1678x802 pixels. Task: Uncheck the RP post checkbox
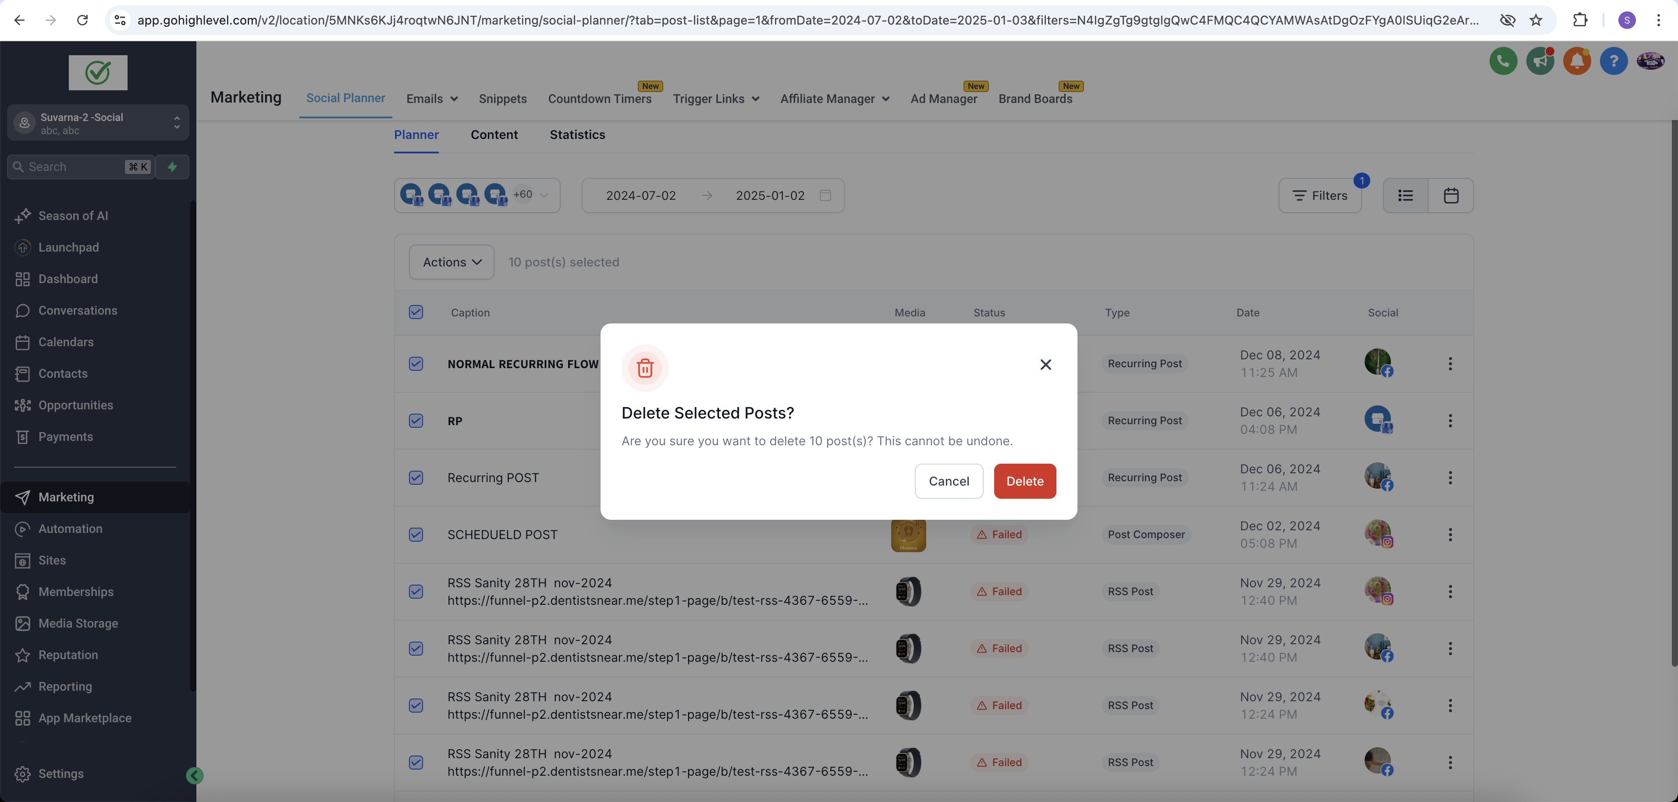pos(416,421)
